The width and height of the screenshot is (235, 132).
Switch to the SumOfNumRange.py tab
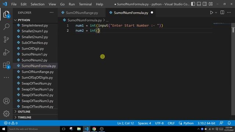(x=82, y=13)
